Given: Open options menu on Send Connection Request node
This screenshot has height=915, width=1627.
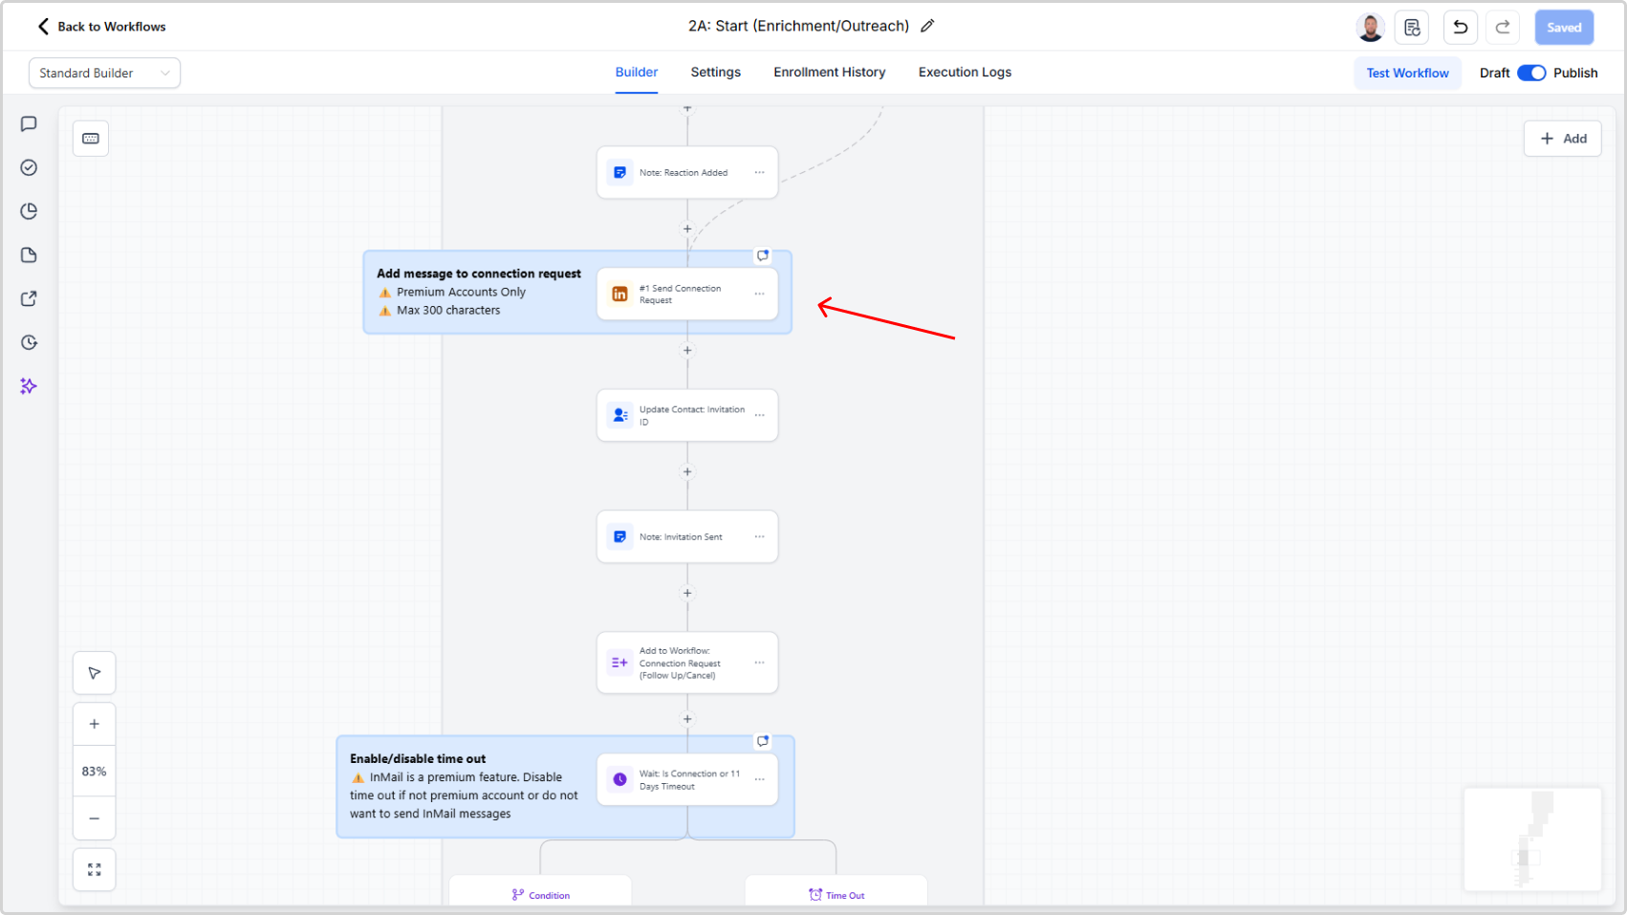Looking at the screenshot, I should click(760, 294).
